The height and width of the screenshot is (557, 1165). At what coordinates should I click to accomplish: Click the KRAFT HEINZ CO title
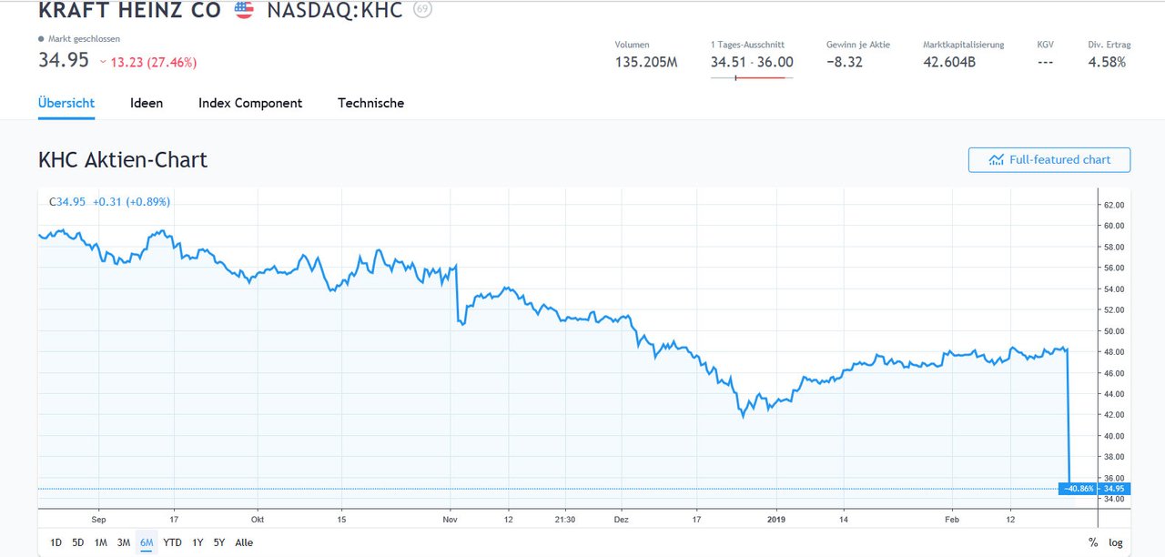pyautogui.click(x=129, y=10)
